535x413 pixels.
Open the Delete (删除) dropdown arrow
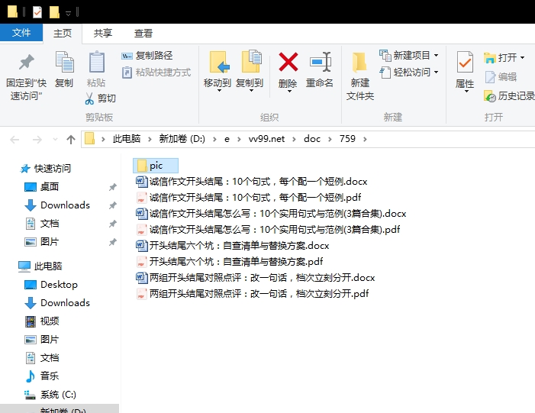click(x=289, y=91)
